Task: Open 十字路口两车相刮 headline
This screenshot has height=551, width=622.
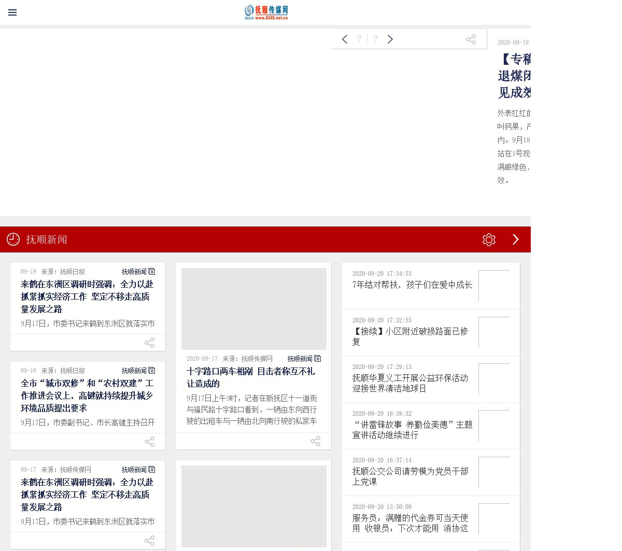Action: click(251, 377)
